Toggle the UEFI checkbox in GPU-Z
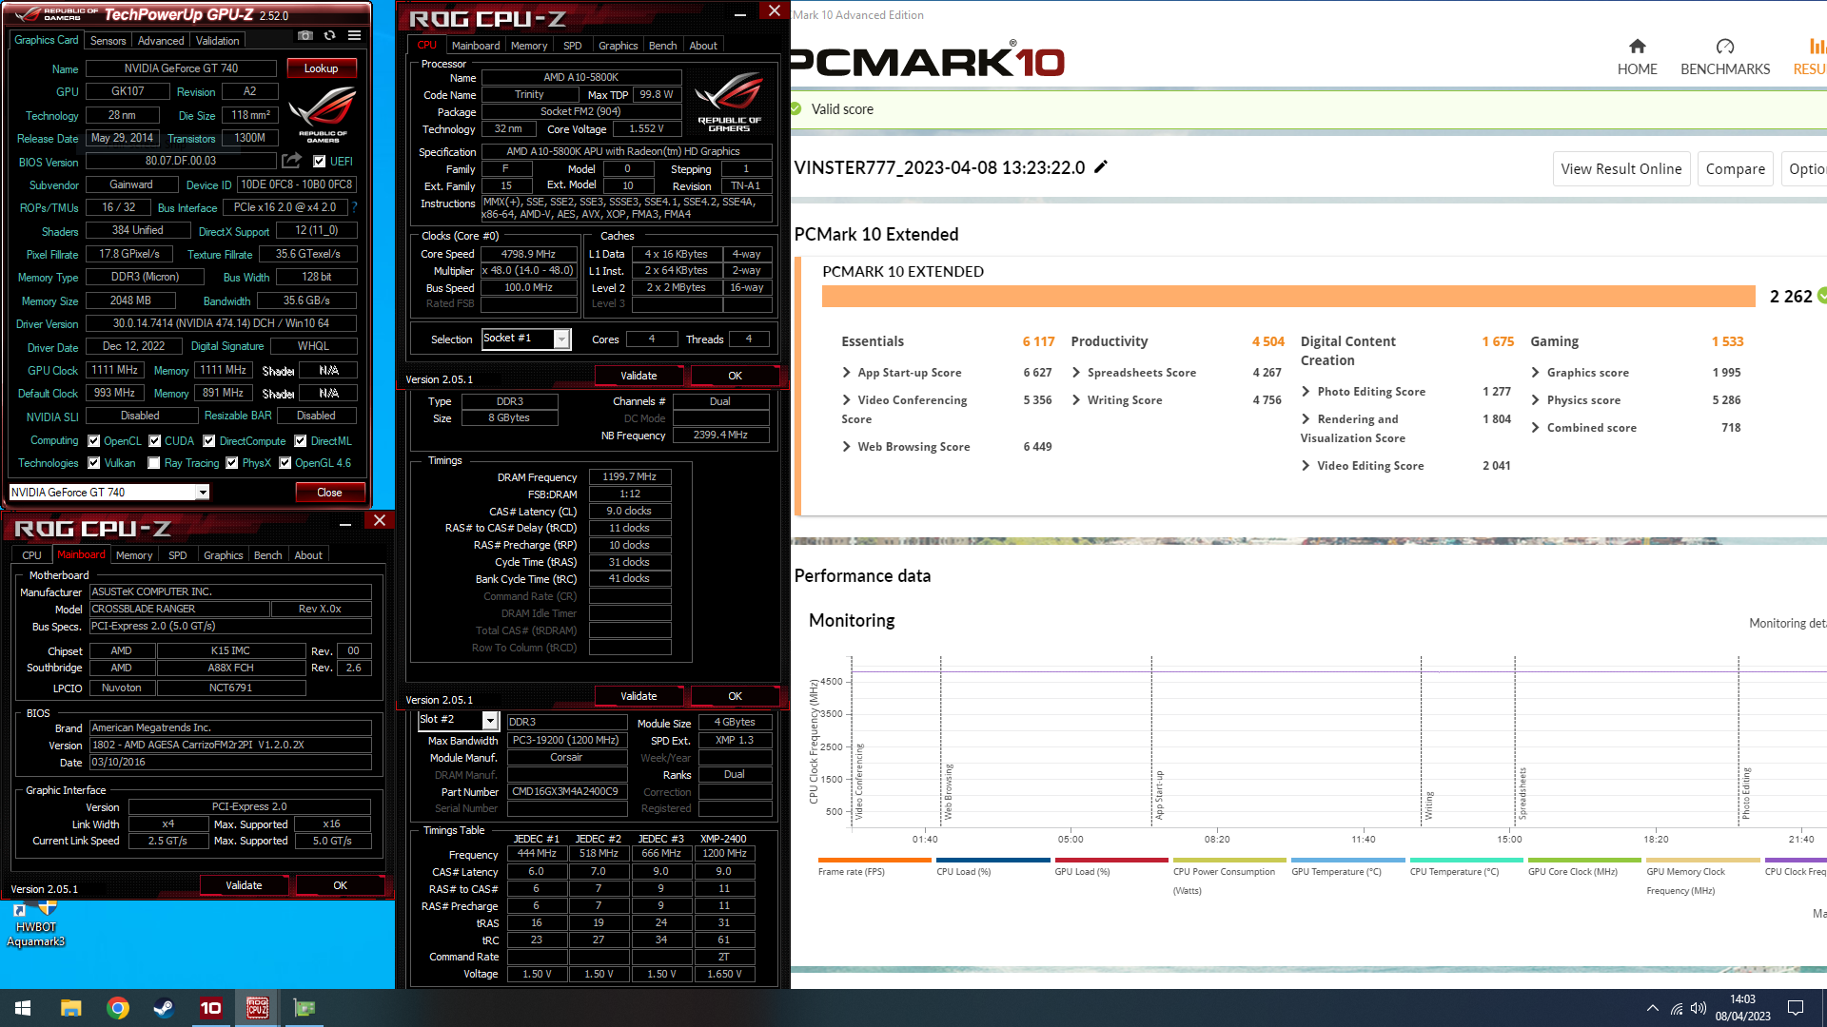Screen dimensions: 1827x1027 (320, 162)
